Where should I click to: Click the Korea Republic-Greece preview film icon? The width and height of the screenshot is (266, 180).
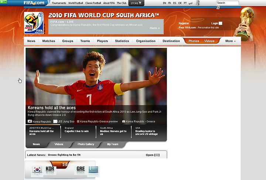point(78,122)
